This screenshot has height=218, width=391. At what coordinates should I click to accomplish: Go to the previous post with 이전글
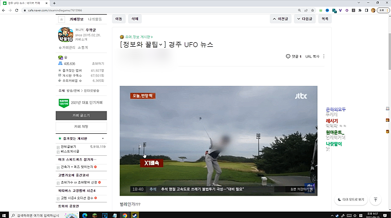tap(281, 19)
